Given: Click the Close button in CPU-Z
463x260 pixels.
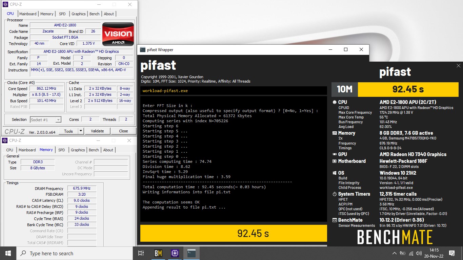Looking at the screenshot, I should pos(123,131).
